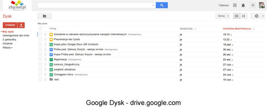Click the upload arrow button

point(21,25)
